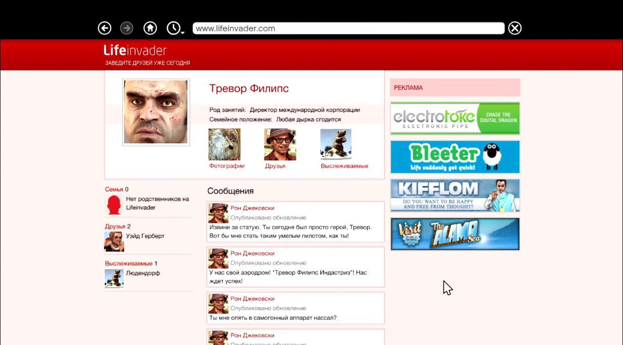Click Рон Джековски avatar on statue apology post
The height and width of the screenshot is (345, 623).
pyautogui.click(x=218, y=213)
